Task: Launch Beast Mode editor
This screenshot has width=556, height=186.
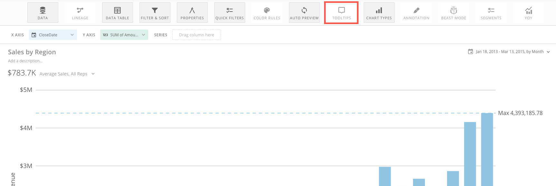Action: point(454,13)
